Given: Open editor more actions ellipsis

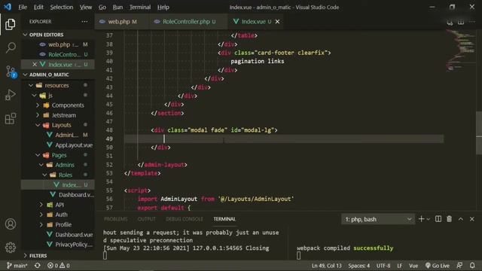Looking at the screenshot, I should click(472, 22).
